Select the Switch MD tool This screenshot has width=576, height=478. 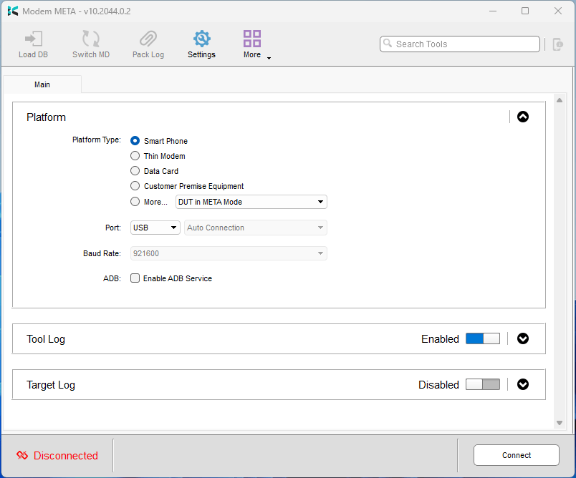click(90, 43)
